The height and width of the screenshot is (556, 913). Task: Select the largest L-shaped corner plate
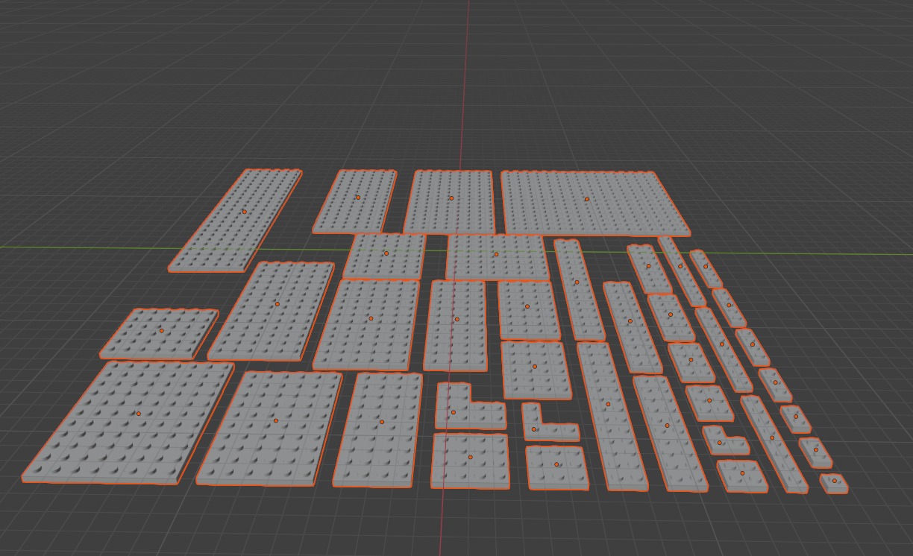point(470,406)
